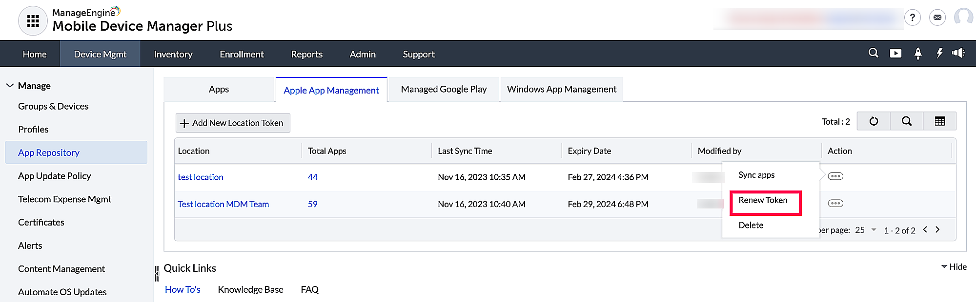The height and width of the screenshot is (302, 976).
Task: Open the apps grid launcher icon
Action: (33, 21)
